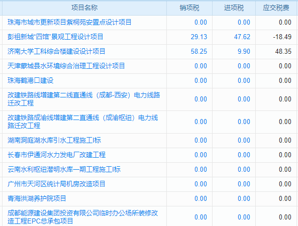Screen dimensions: 298x226
Task: Open 广州市天河区统计局机房改造项目 link
Action: click(56, 184)
